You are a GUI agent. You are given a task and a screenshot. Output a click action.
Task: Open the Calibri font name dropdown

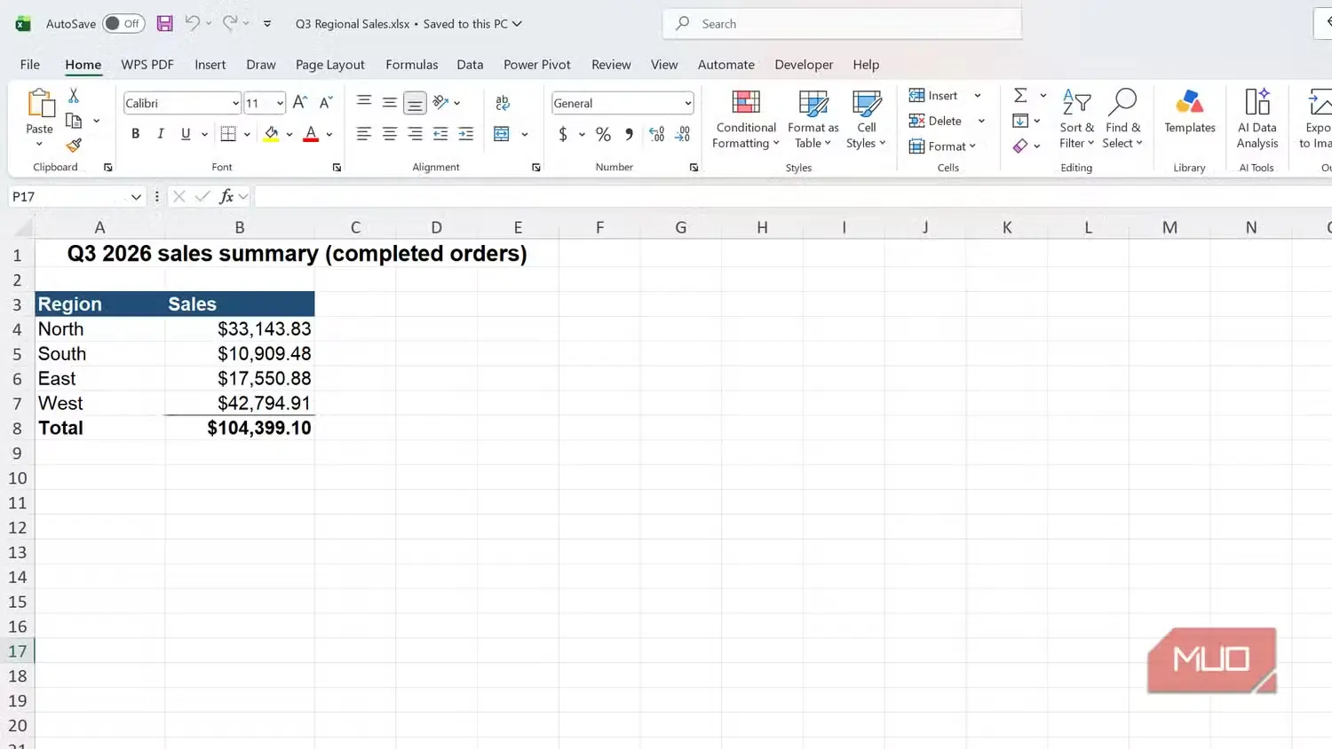[x=235, y=103]
